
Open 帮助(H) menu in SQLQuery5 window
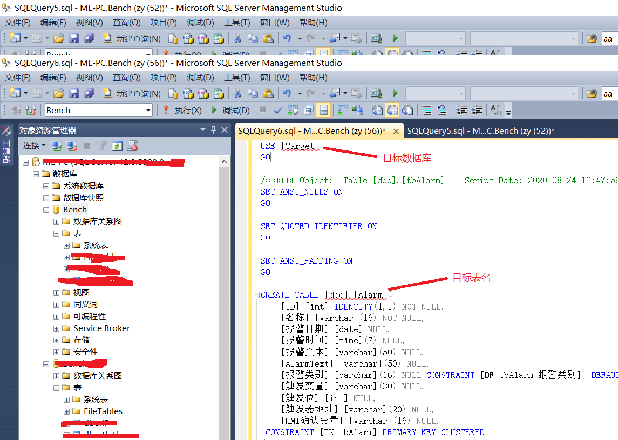pos(314,23)
